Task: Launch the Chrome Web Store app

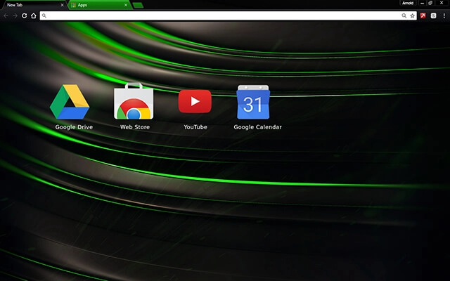Action: (134, 101)
